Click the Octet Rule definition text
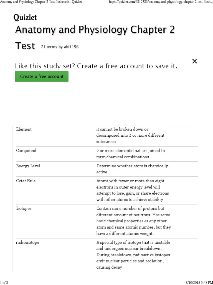 (133, 190)
